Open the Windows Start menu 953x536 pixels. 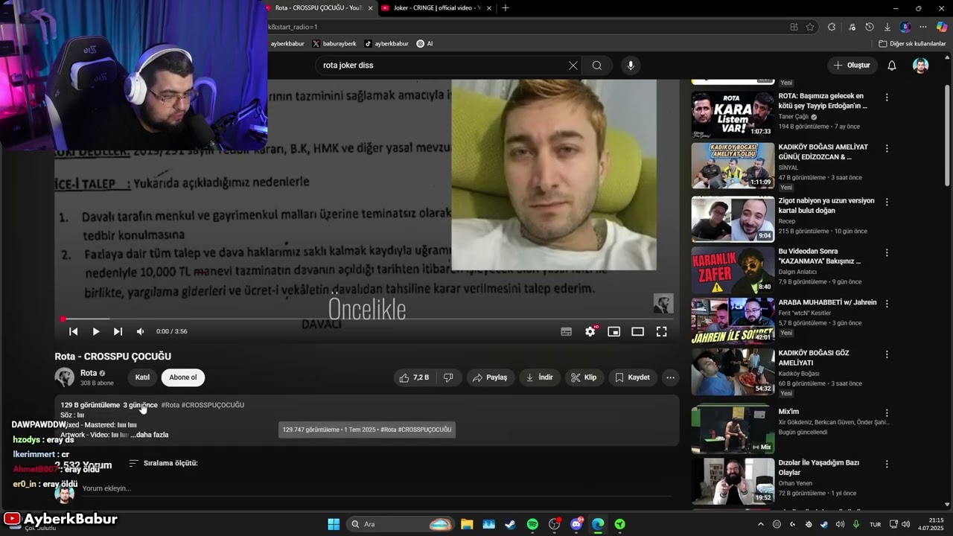click(334, 524)
